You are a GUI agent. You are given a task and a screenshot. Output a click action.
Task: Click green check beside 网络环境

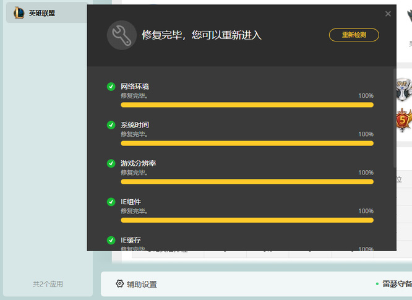click(111, 87)
